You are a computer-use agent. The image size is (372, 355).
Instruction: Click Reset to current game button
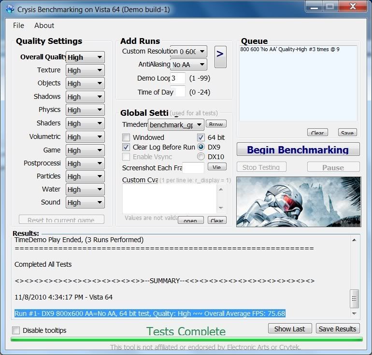(x=61, y=219)
